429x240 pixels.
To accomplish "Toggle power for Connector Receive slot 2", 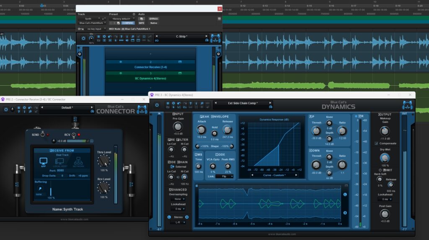I will coord(121,62).
